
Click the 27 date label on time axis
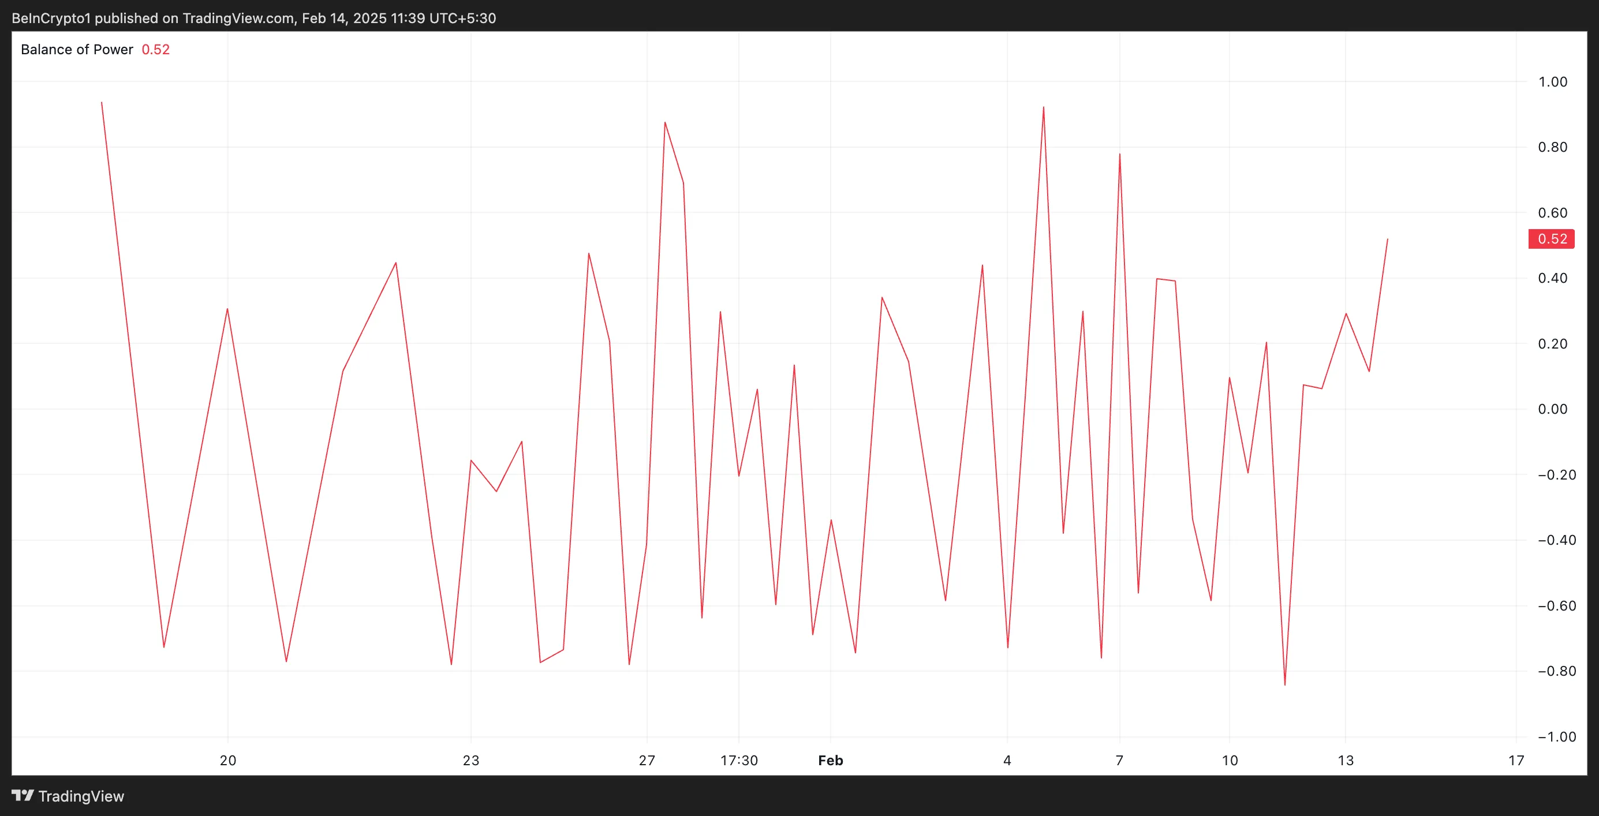pos(647,760)
